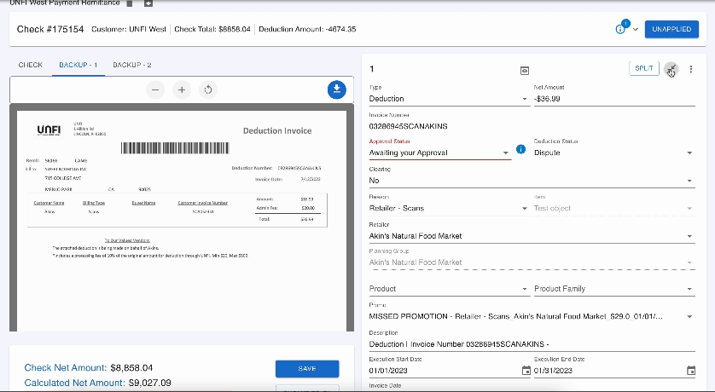Screen dimensions: 715x392
Task: Click the Description text field
Action: point(532,344)
